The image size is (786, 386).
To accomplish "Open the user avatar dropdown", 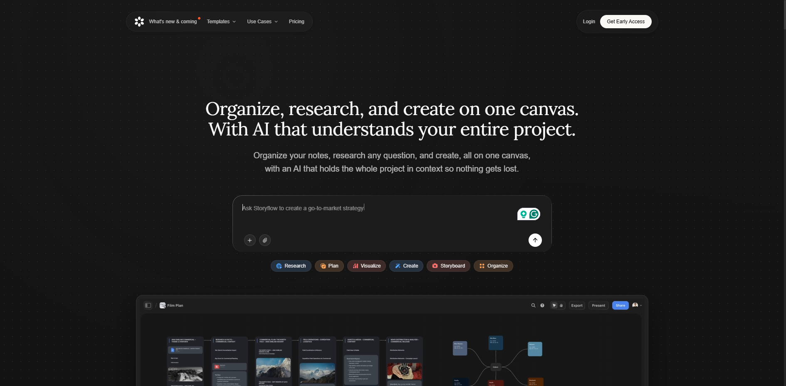I will 637,305.
